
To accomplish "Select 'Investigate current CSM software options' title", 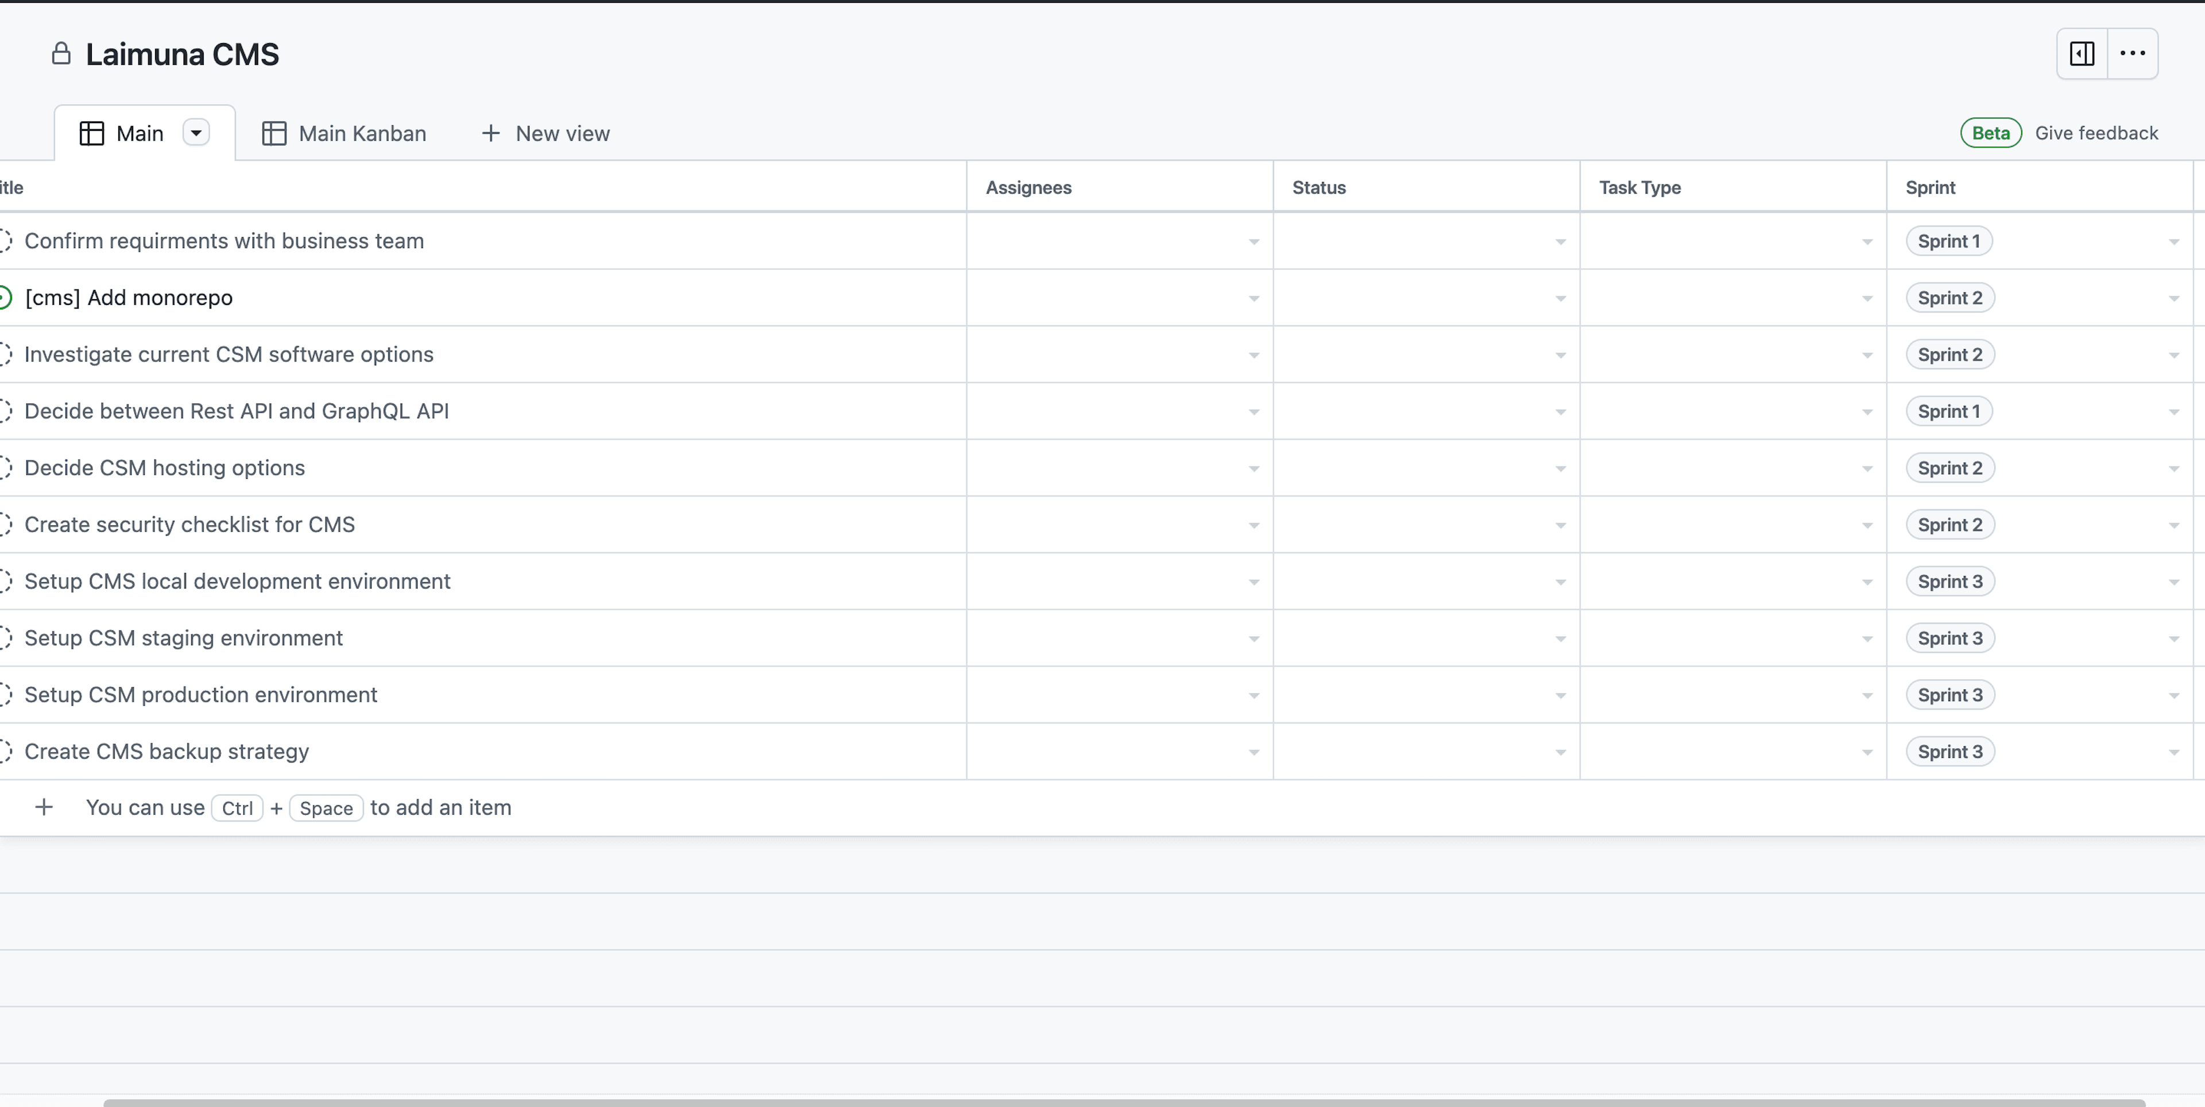I will click(230, 354).
